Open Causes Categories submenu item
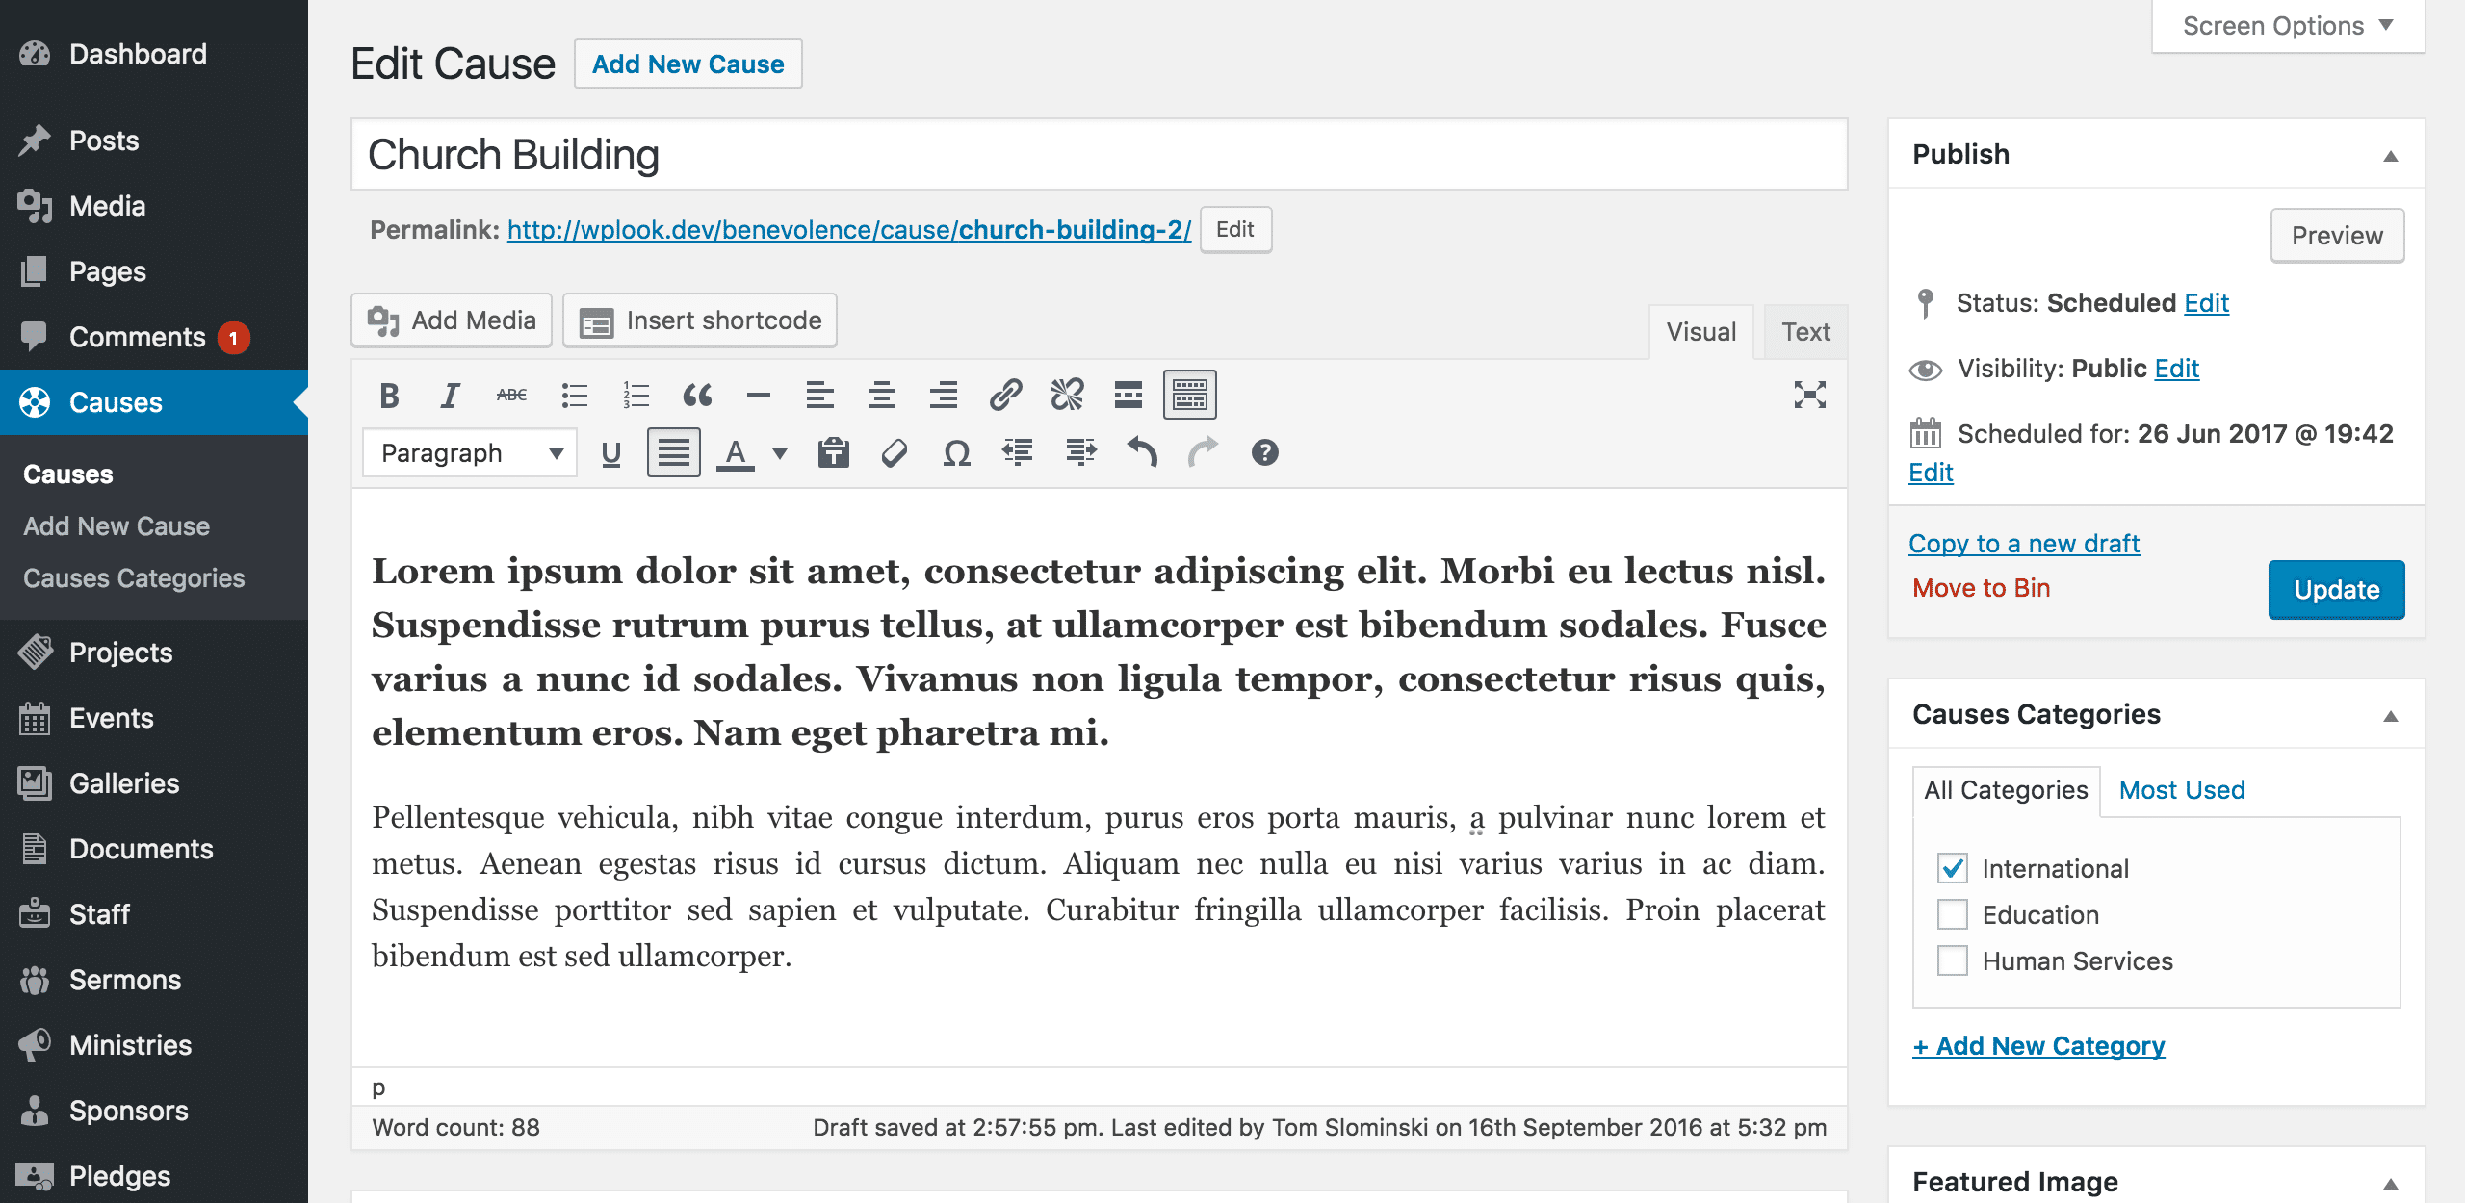The image size is (2465, 1203). pyautogui.click(x=134, y=578)
